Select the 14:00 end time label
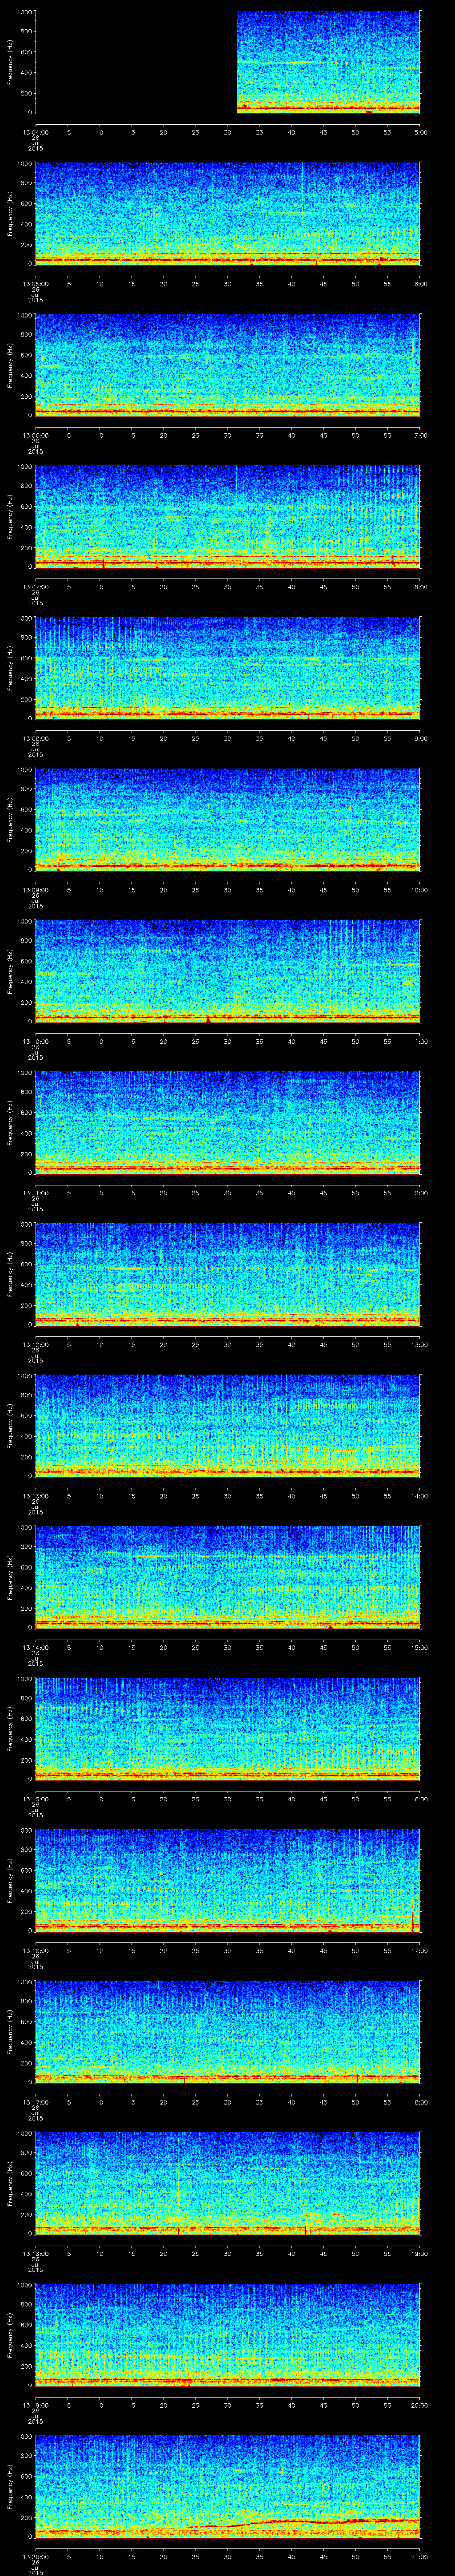Viewport: 455px width, 2576px height. tap(419, 1496)
